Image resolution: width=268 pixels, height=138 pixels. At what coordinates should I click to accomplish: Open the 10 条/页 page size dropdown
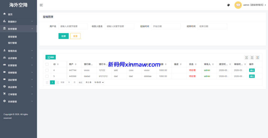(x=99, y=83)
